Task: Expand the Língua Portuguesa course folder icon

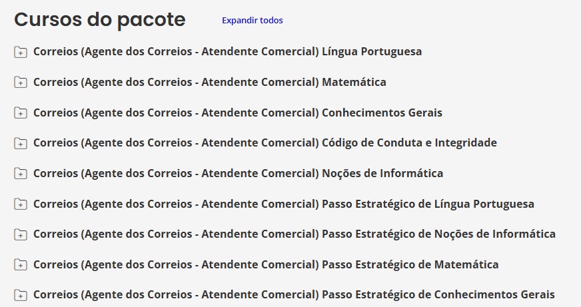Action: (x=21, y=52)
